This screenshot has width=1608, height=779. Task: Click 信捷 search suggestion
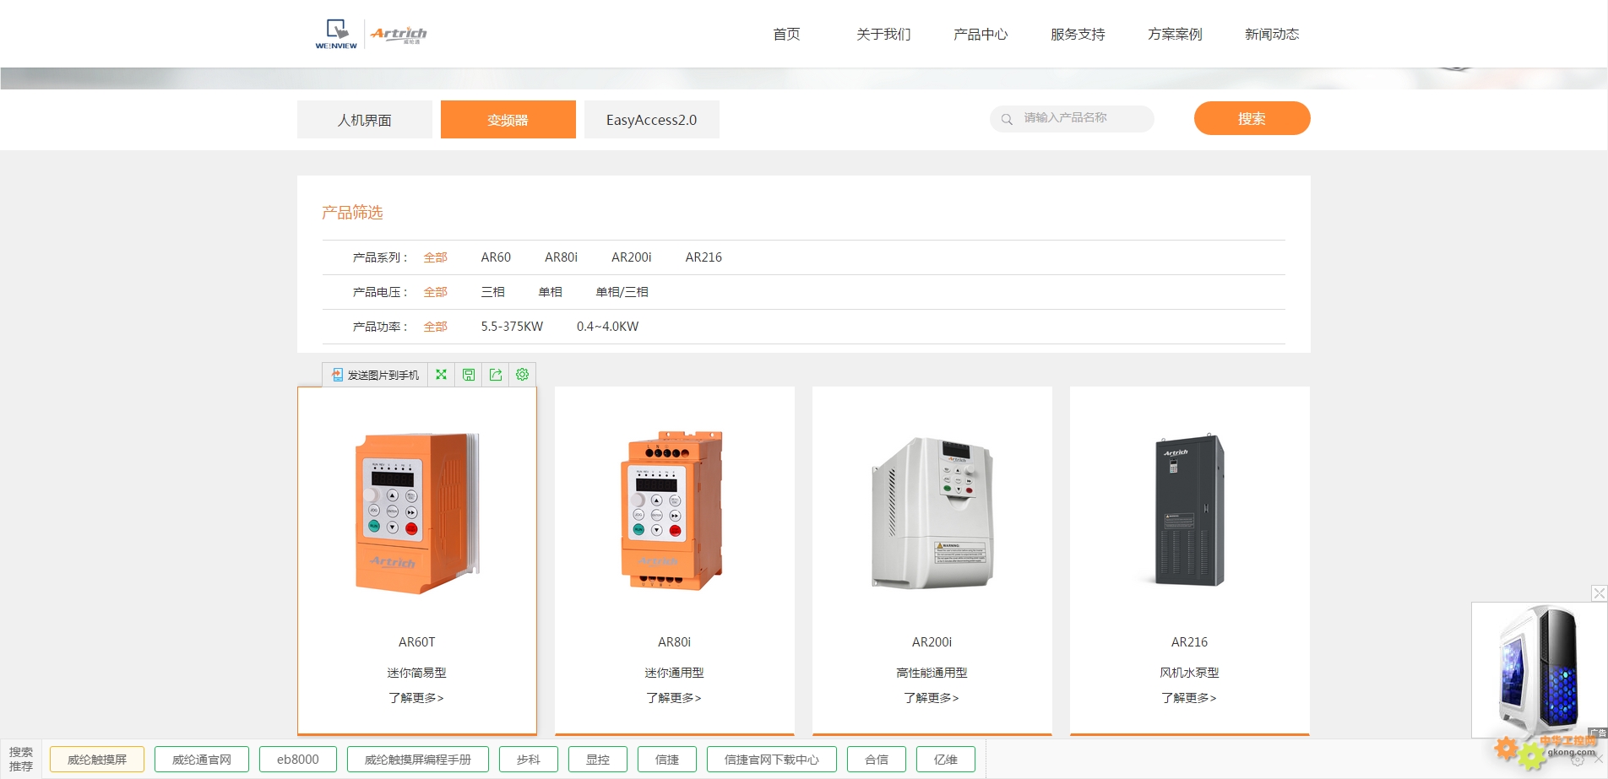(667, 760)
